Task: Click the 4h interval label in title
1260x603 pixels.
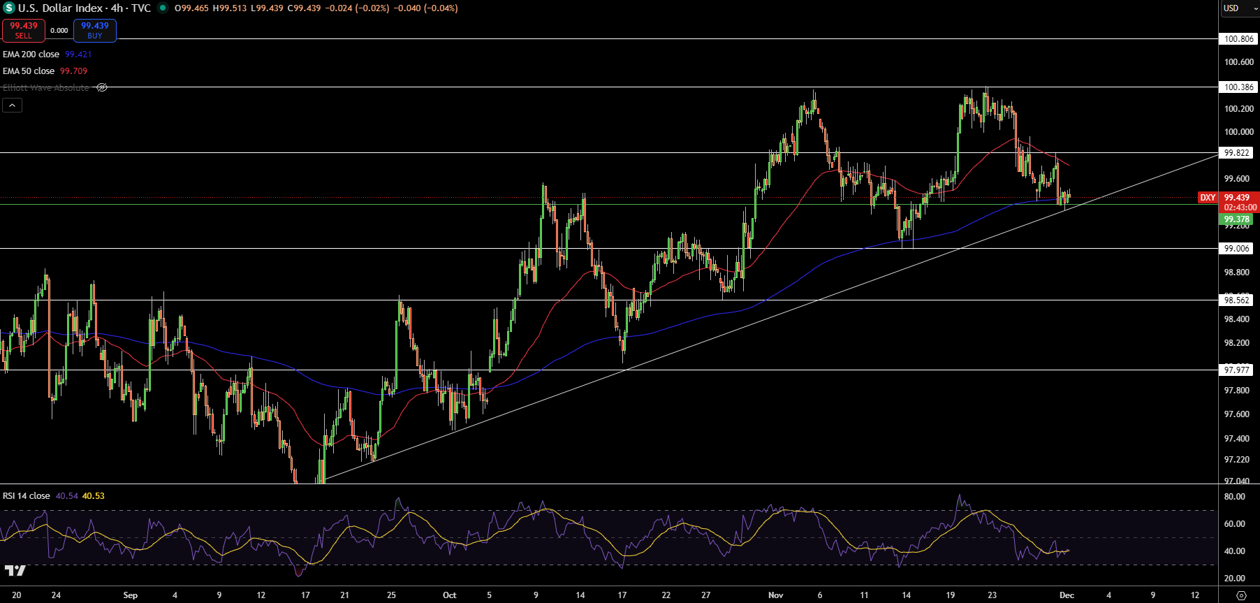Action: pyautogui.click(x=117, y=8)
